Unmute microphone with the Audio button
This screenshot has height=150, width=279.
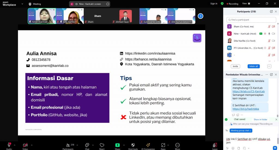pos(9,145)
